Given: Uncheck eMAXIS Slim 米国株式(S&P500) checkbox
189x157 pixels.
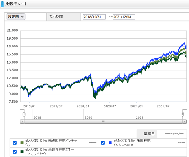Looking at the screenshot, I should (x=103, y=143).
